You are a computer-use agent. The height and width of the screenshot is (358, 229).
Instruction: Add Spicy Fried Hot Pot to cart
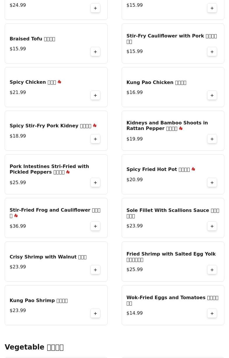pos(212,183)
